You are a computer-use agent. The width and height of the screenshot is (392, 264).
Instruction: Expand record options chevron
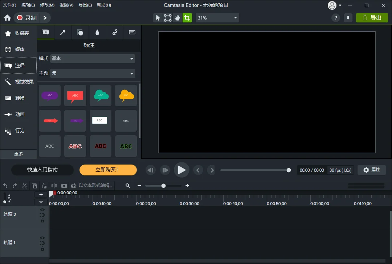pos(45,18)
